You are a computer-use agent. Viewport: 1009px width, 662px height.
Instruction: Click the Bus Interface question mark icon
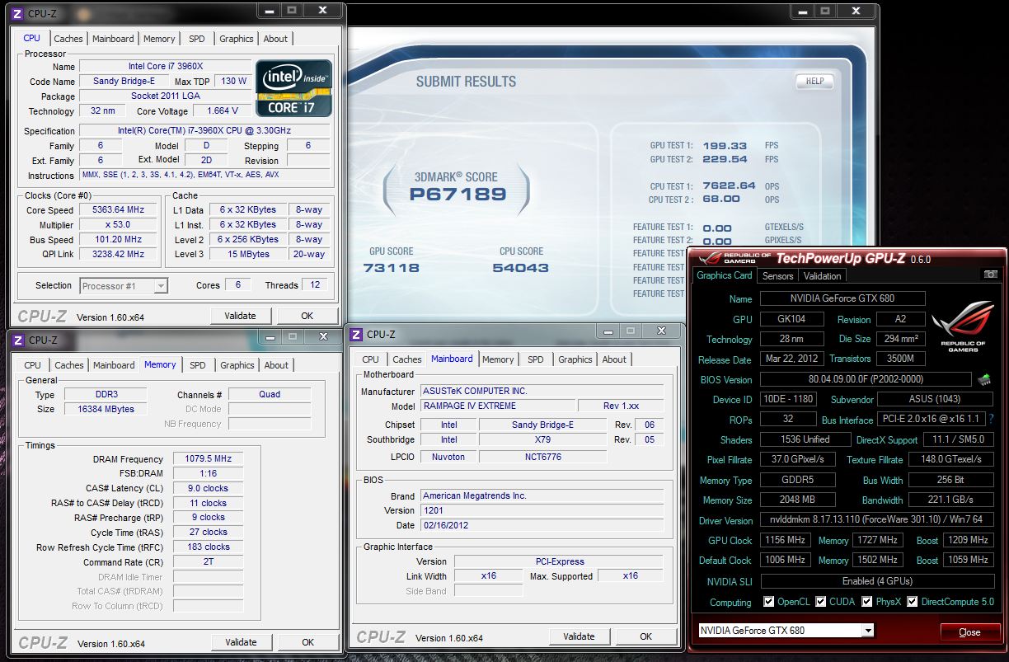point(991,420)
